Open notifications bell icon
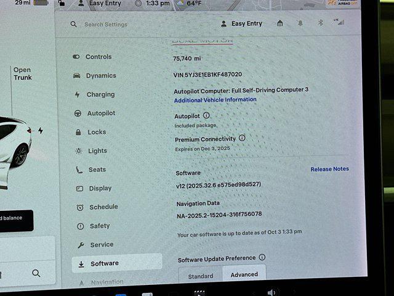This screenshot has width=394, height=296. [x=300, y=23]
